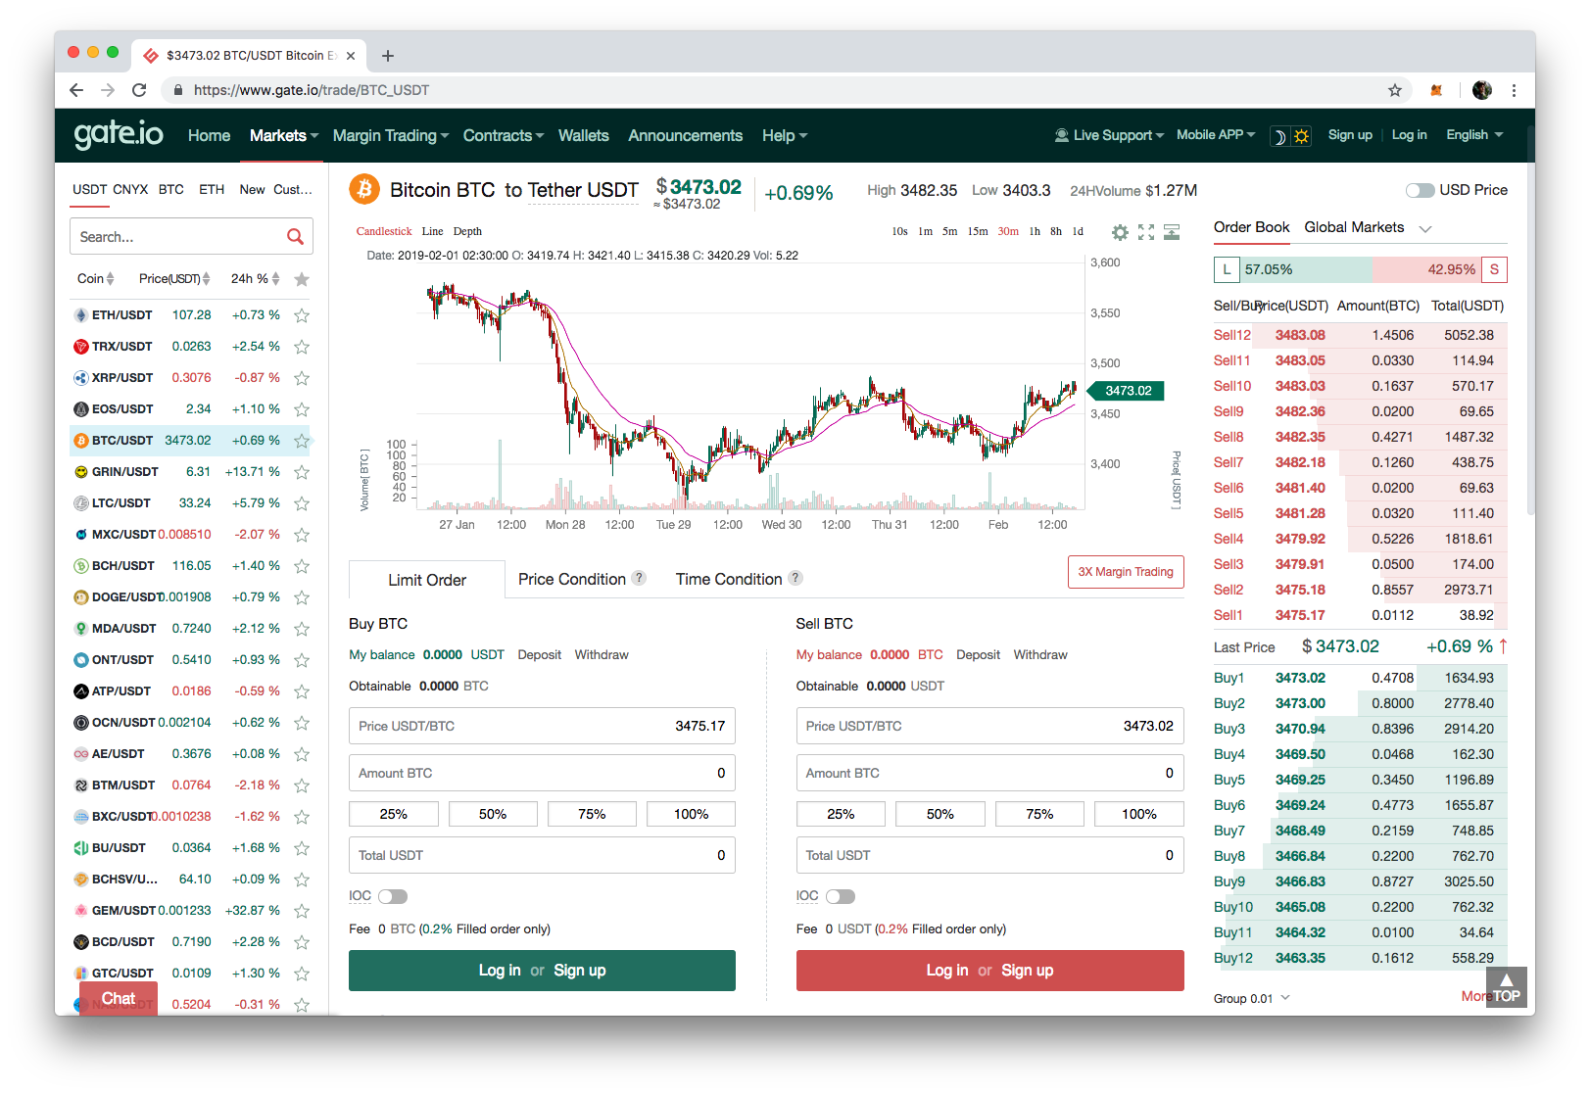Toggle IOC switch for Sell BTC

[841, 896]
